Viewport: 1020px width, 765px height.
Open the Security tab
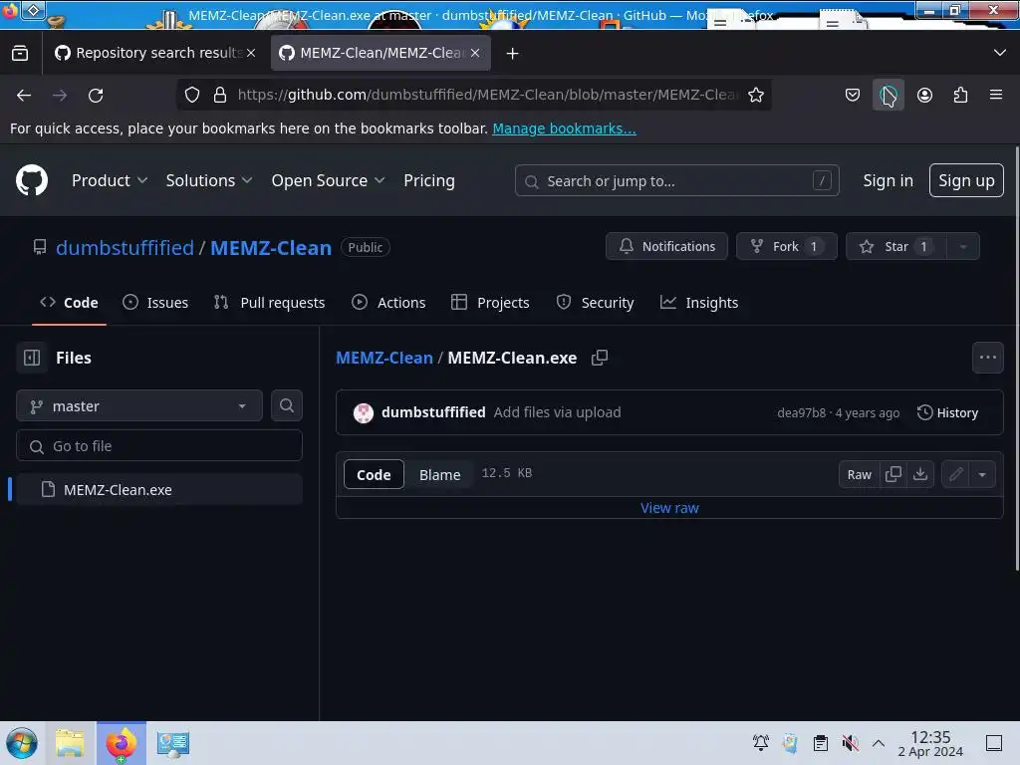[595, 303]
